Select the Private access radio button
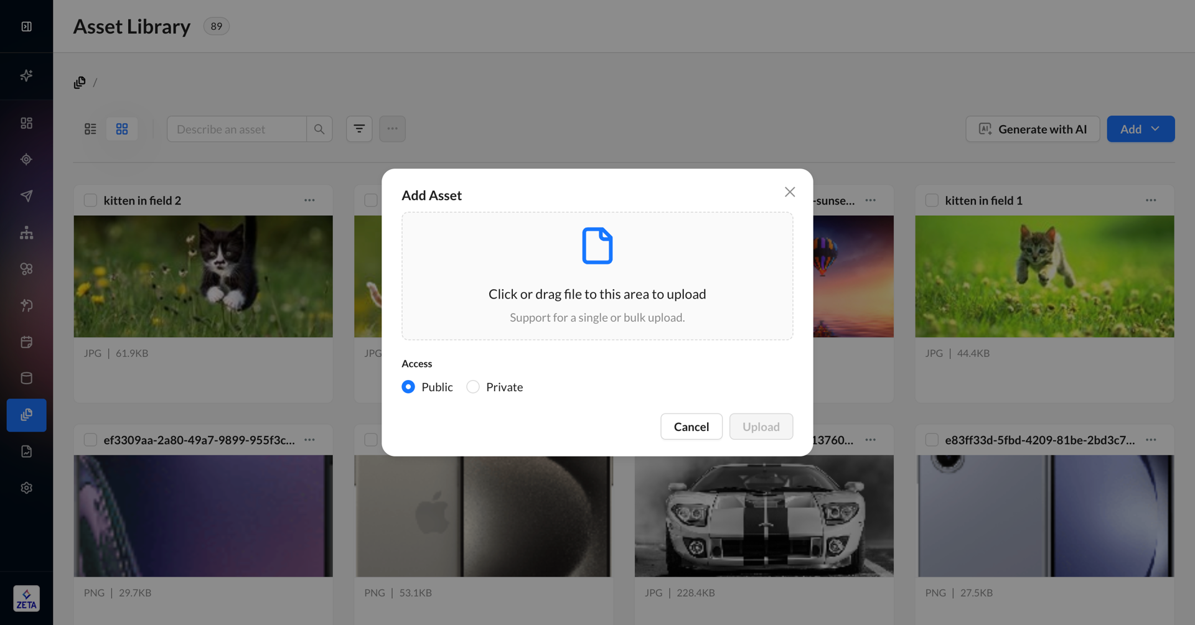Image resolution: width=1195 pixels, height=625 pixels. point(473,387)
